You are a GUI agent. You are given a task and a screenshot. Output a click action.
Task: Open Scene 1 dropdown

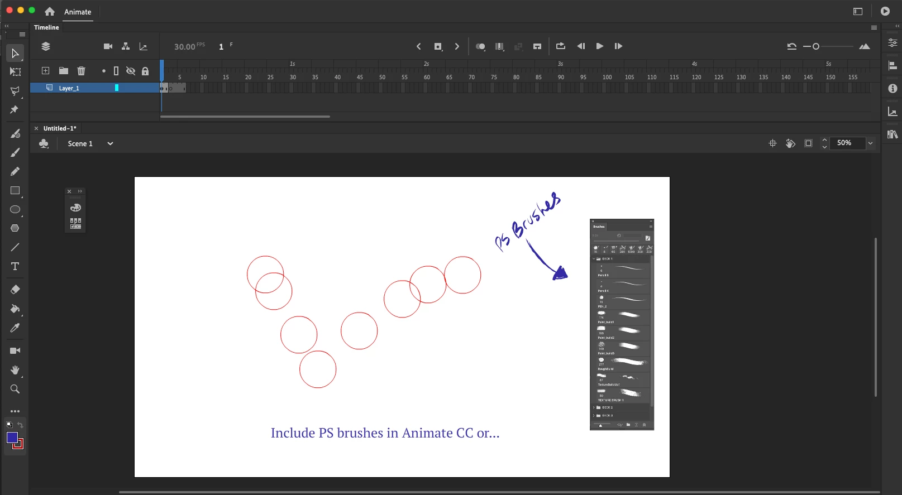[110, 143]
